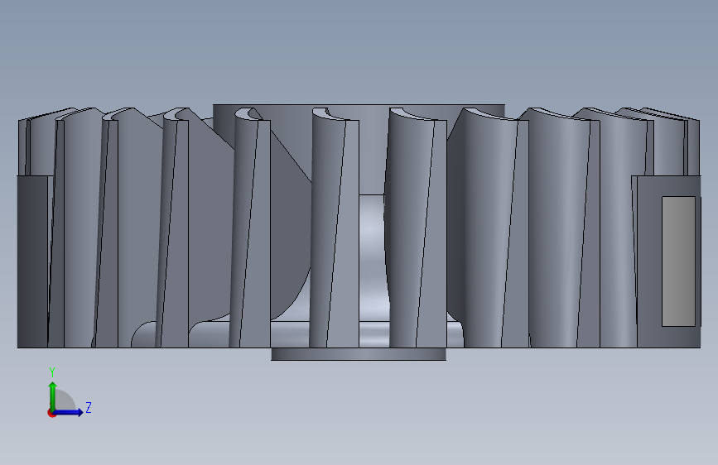718x465 pixels.
Task: Select the light gray rectangular face on the gear's right side
Action: [x=678, y=261]
